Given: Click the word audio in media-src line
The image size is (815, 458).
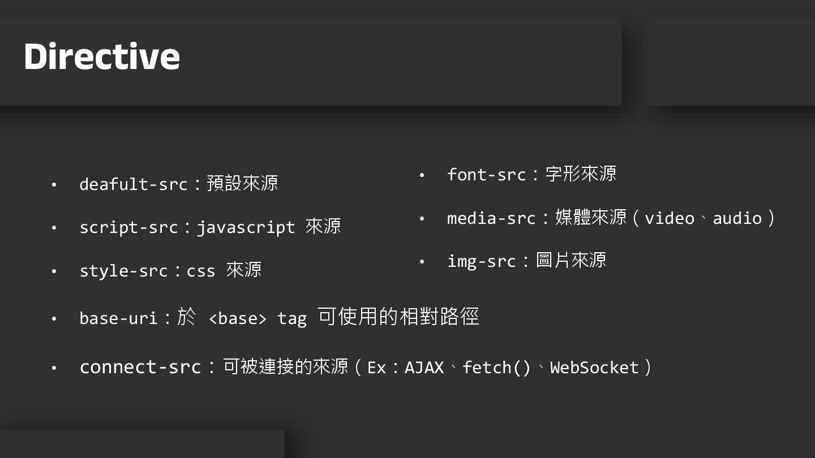Looking at the screenshot, I should pos(737,218).
